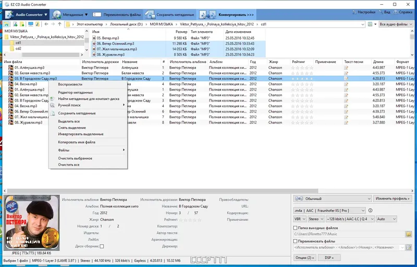Click the computer monitor icon in toolbar
Viewport: 417px width, 267px height.
click(31, 24)
